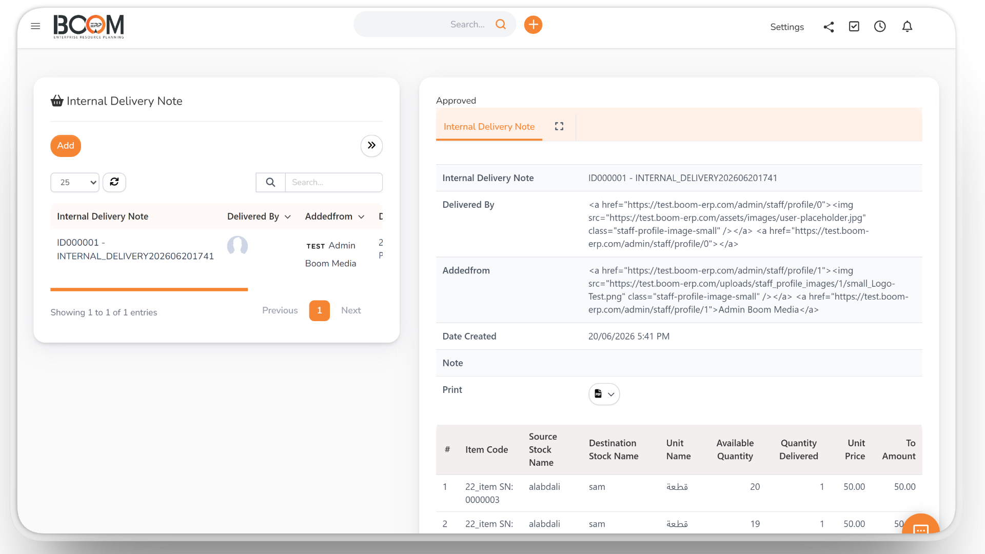Focus the list Search... input field
The height and width of the screenshot is (554, 985).
(333, 182)
